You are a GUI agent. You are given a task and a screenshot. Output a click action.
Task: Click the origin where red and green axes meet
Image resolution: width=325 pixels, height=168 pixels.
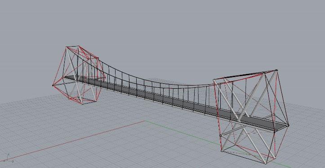click(x=145, y=121)
